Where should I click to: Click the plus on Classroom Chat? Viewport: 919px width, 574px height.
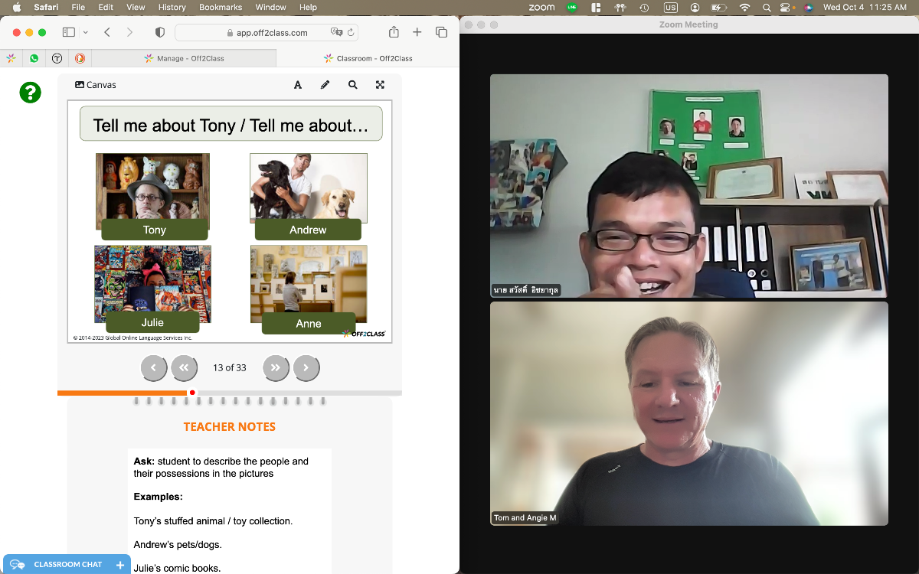[x=120, y=565]
